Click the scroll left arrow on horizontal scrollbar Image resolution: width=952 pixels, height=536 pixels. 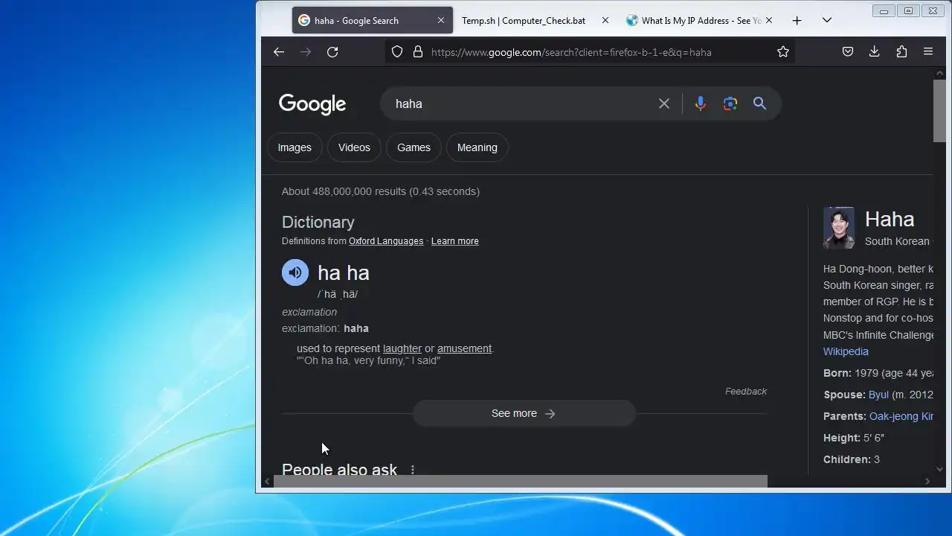(x=267, y=482)
